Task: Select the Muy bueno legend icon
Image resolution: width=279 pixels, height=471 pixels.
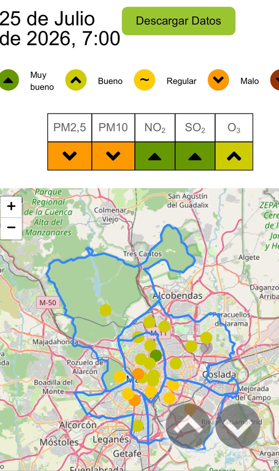Action: coord(9,80)
